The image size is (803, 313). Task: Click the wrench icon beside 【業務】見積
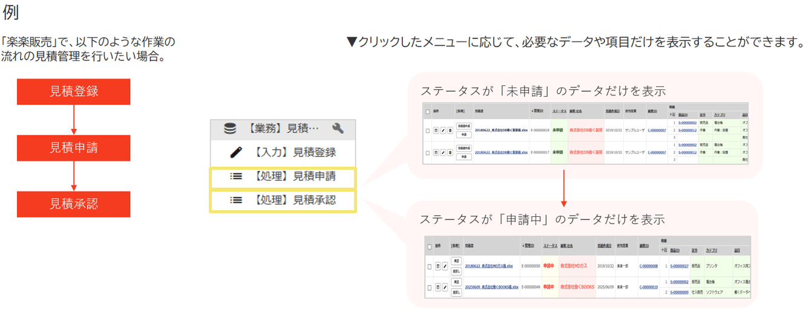(x=338, y=128)
